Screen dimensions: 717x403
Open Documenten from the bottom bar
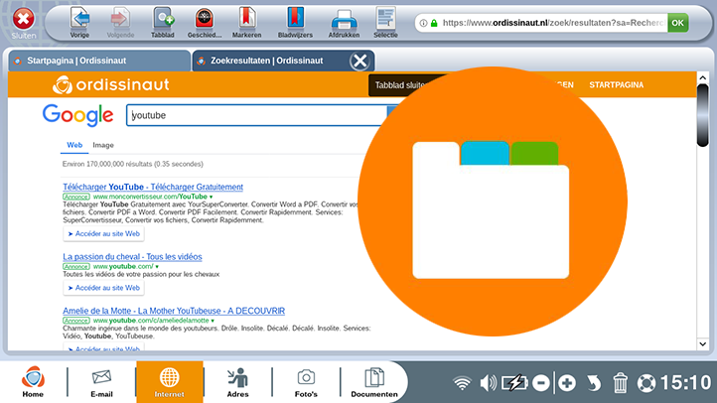(x=374, y=382)
